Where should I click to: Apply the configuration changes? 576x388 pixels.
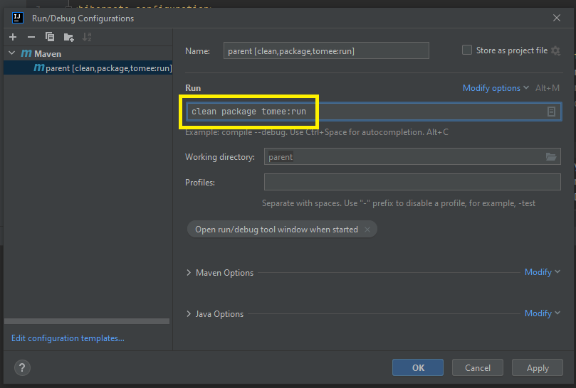pos(538,367)
